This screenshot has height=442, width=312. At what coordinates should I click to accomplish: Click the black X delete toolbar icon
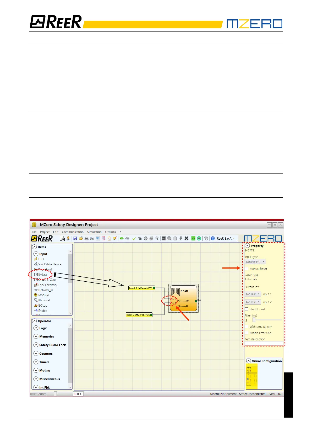[187, 239]
